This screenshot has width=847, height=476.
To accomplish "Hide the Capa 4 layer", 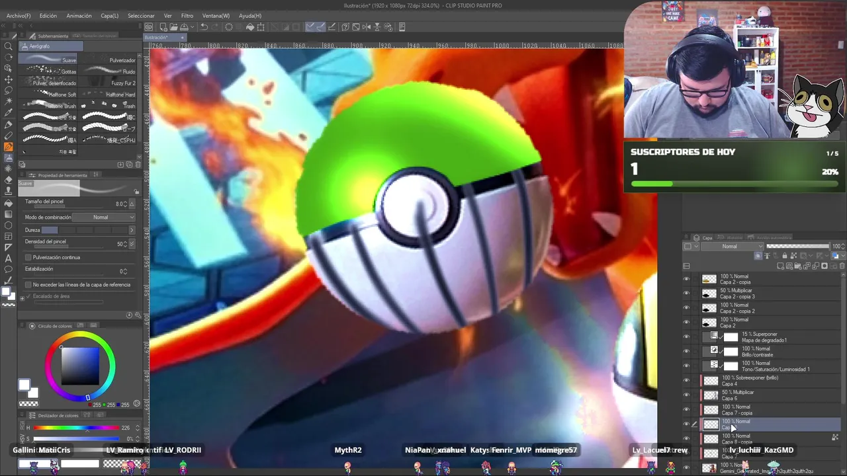I will click(686, 381).
